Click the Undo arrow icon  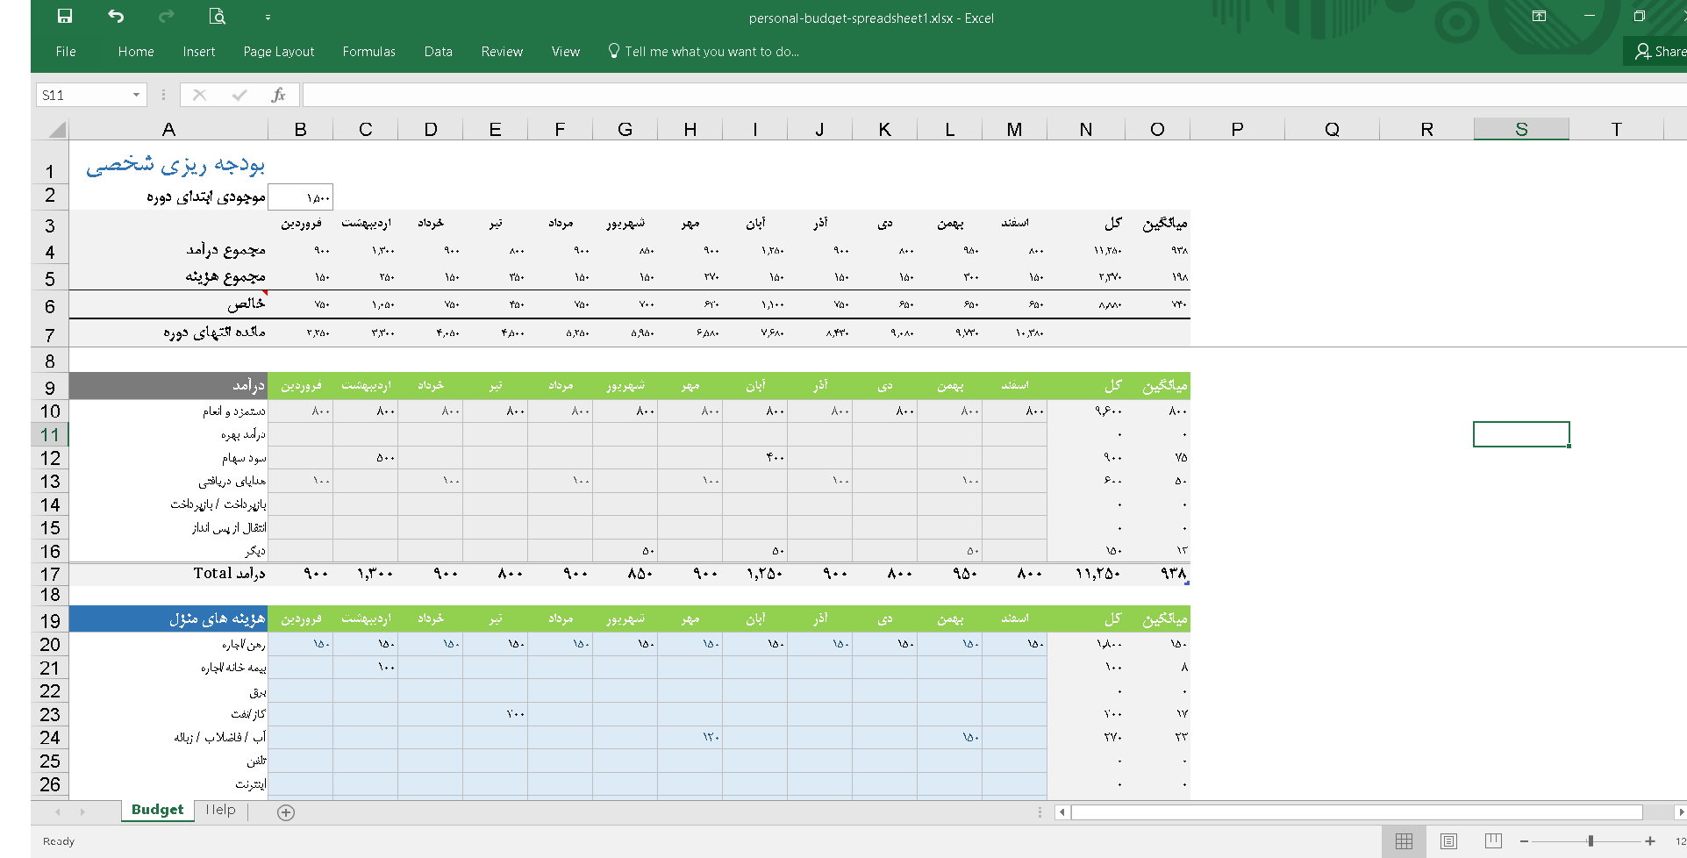(116, 17)
